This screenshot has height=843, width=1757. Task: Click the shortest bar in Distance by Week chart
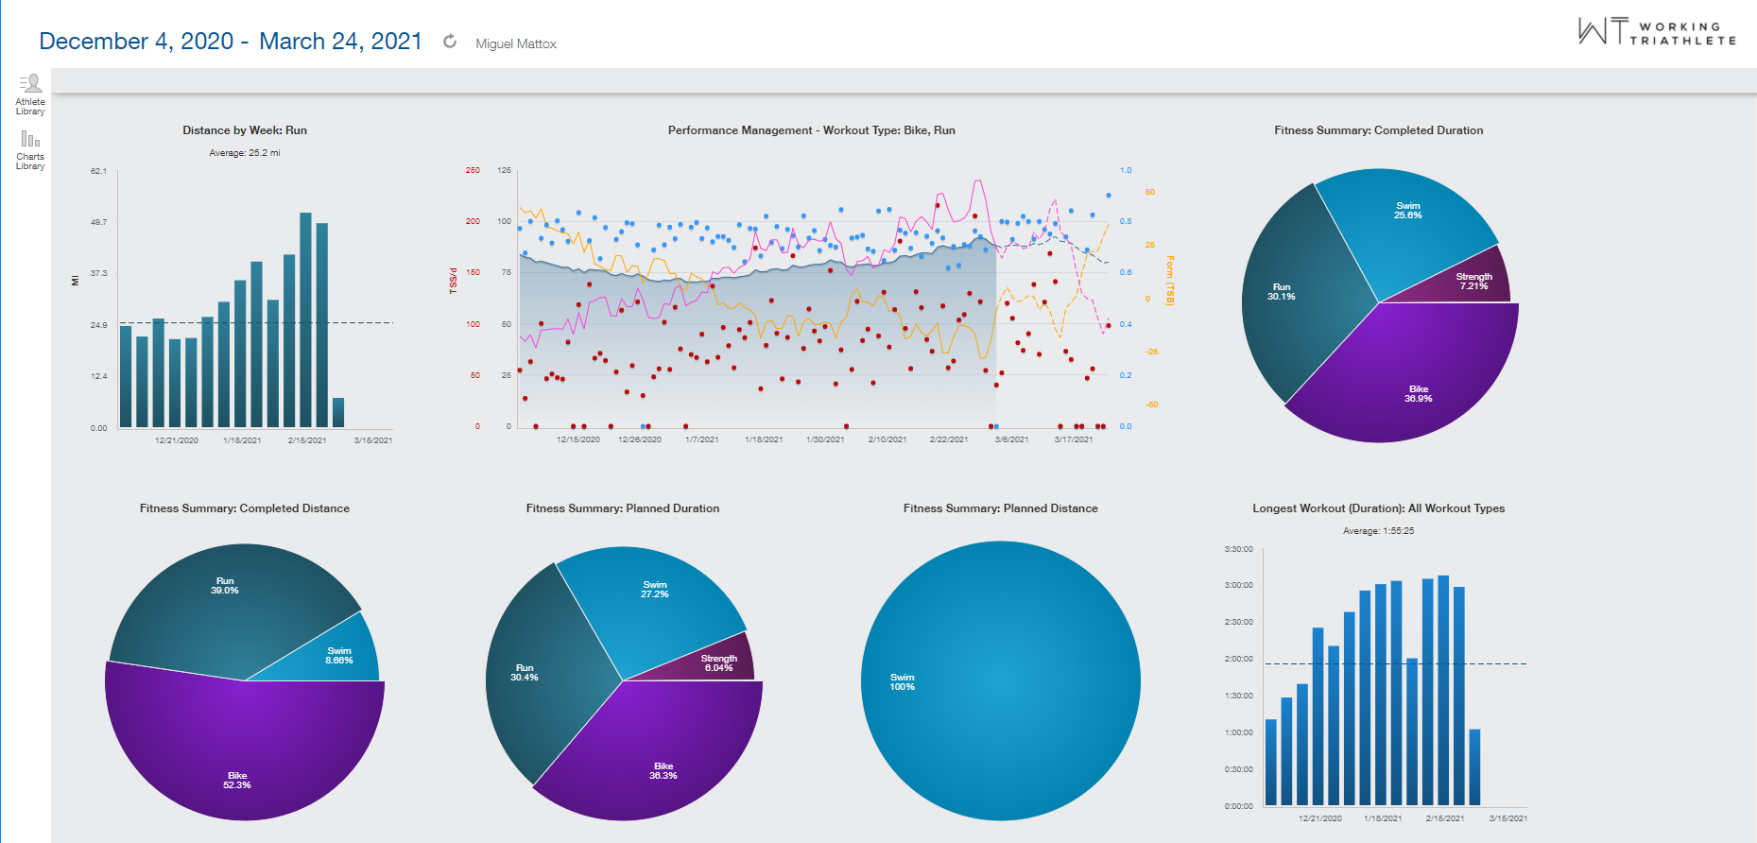[338, 412]
